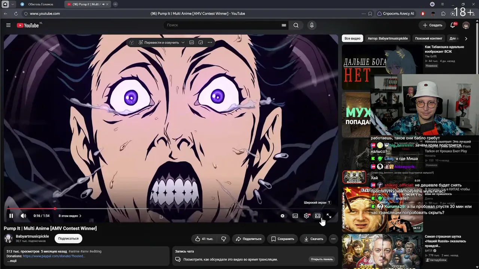Viewport: 479px width, 269px height.
Task: Like the video with 41 тыс. likes
Action: tap(204, 239)
